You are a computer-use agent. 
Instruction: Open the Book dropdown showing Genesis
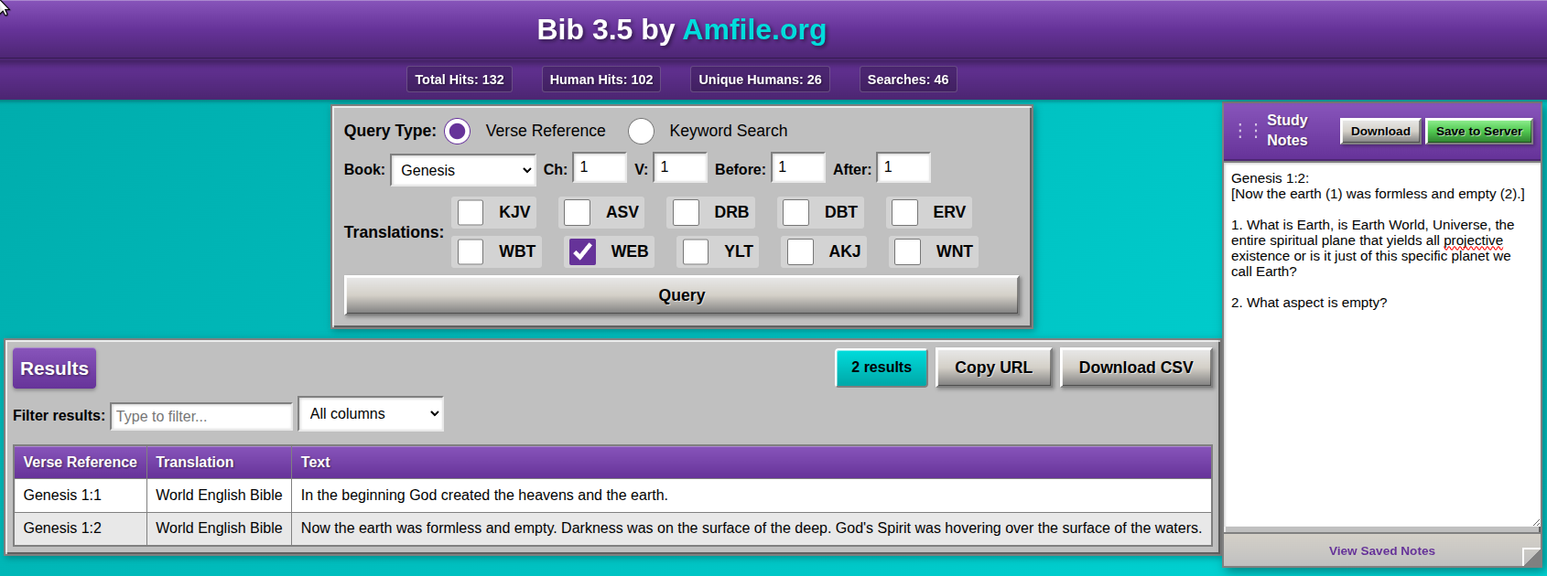[463, 170]
